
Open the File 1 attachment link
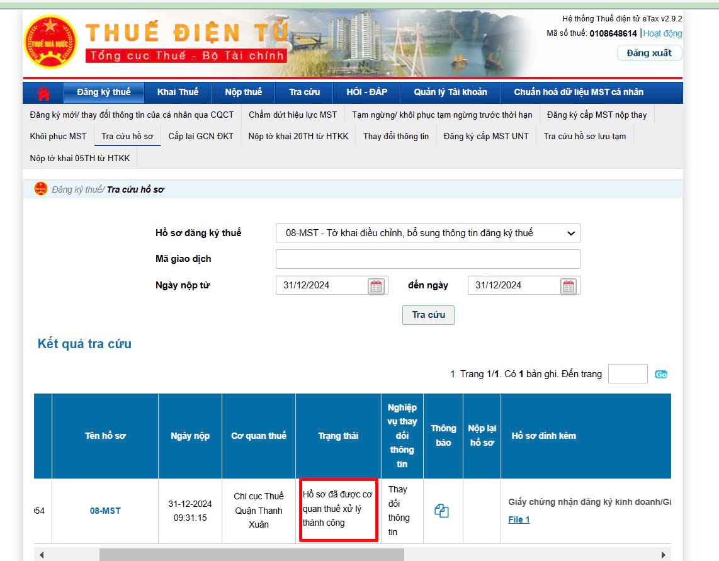pyautogui.click(x=519, y=519)
